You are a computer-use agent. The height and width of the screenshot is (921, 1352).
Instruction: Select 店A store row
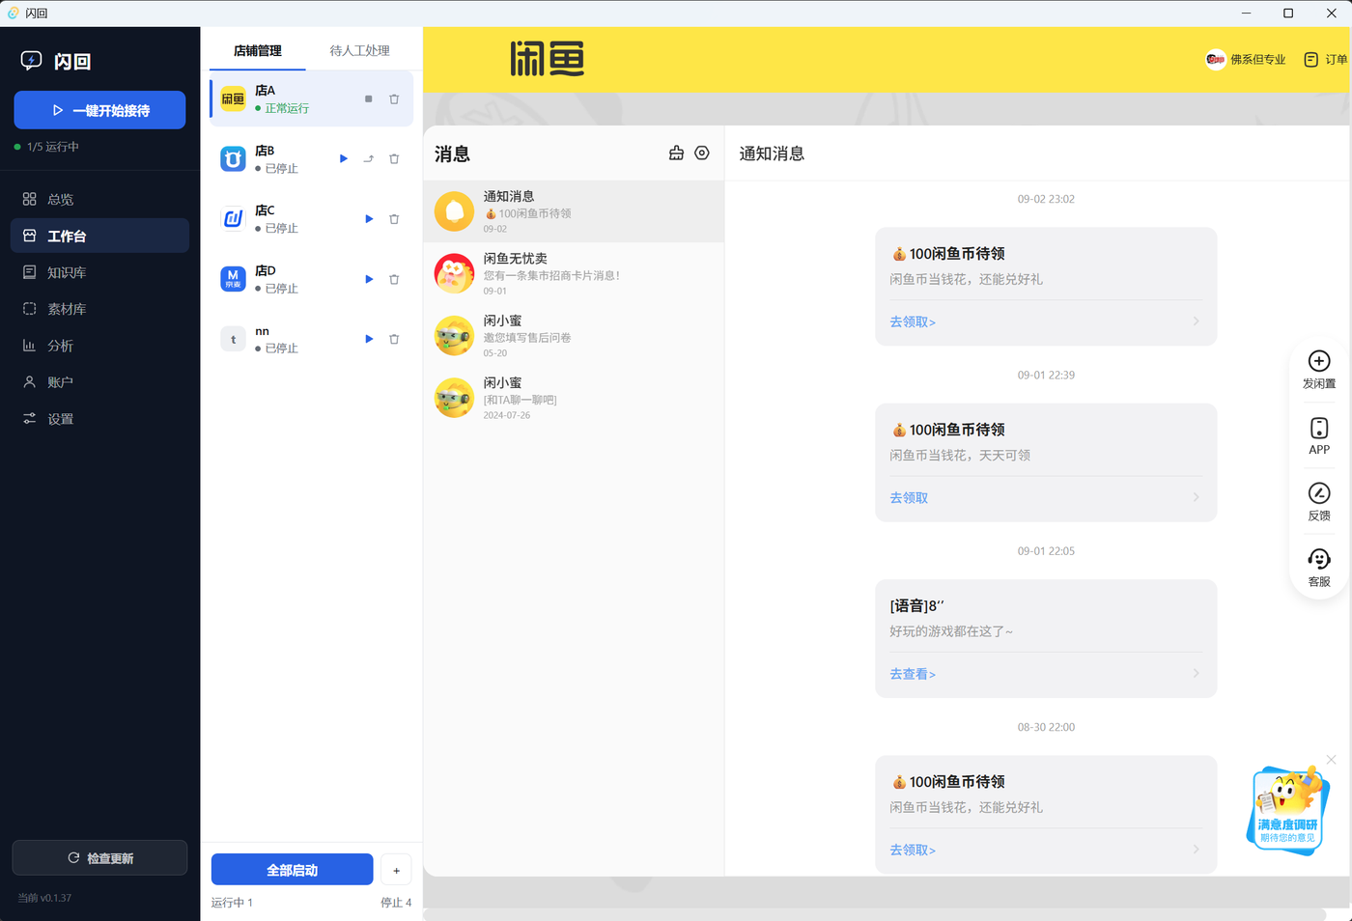tap(311, 99)
